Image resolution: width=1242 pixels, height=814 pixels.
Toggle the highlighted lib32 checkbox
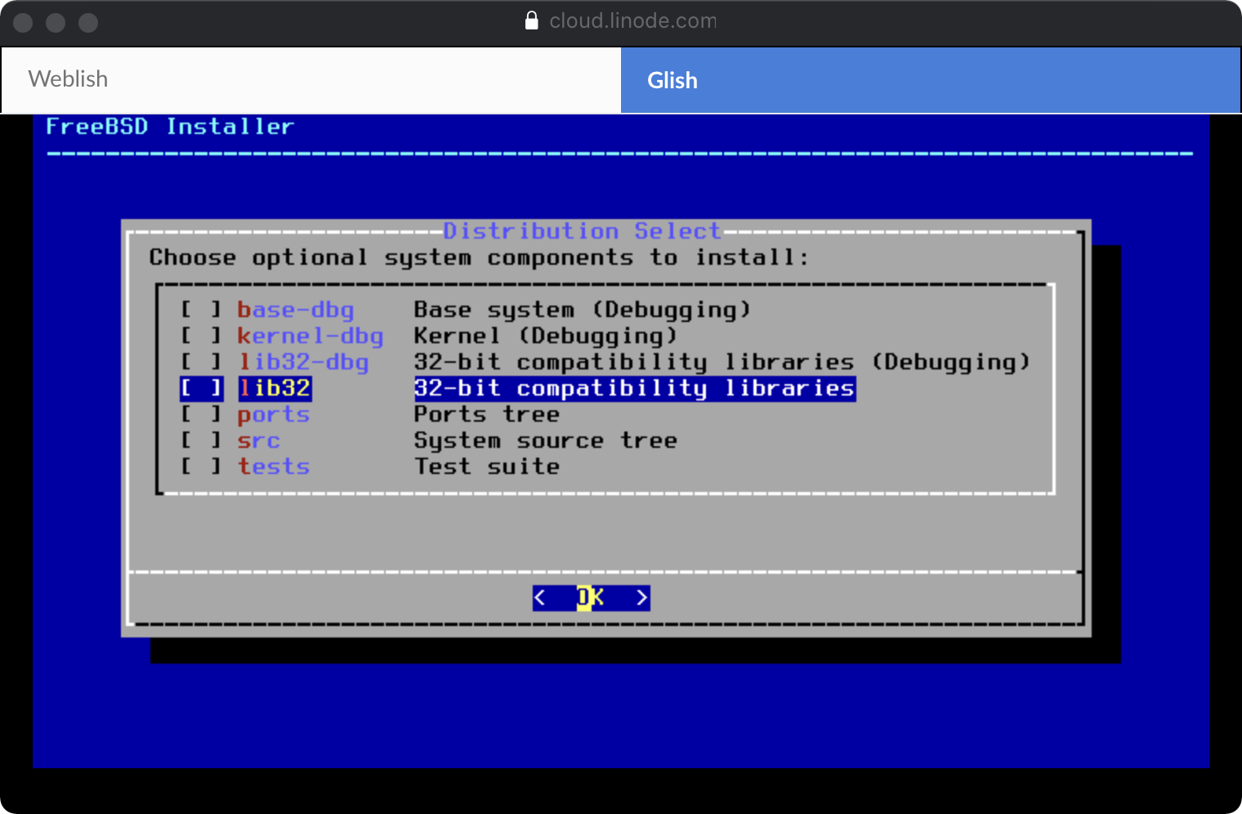click(201, 388)
